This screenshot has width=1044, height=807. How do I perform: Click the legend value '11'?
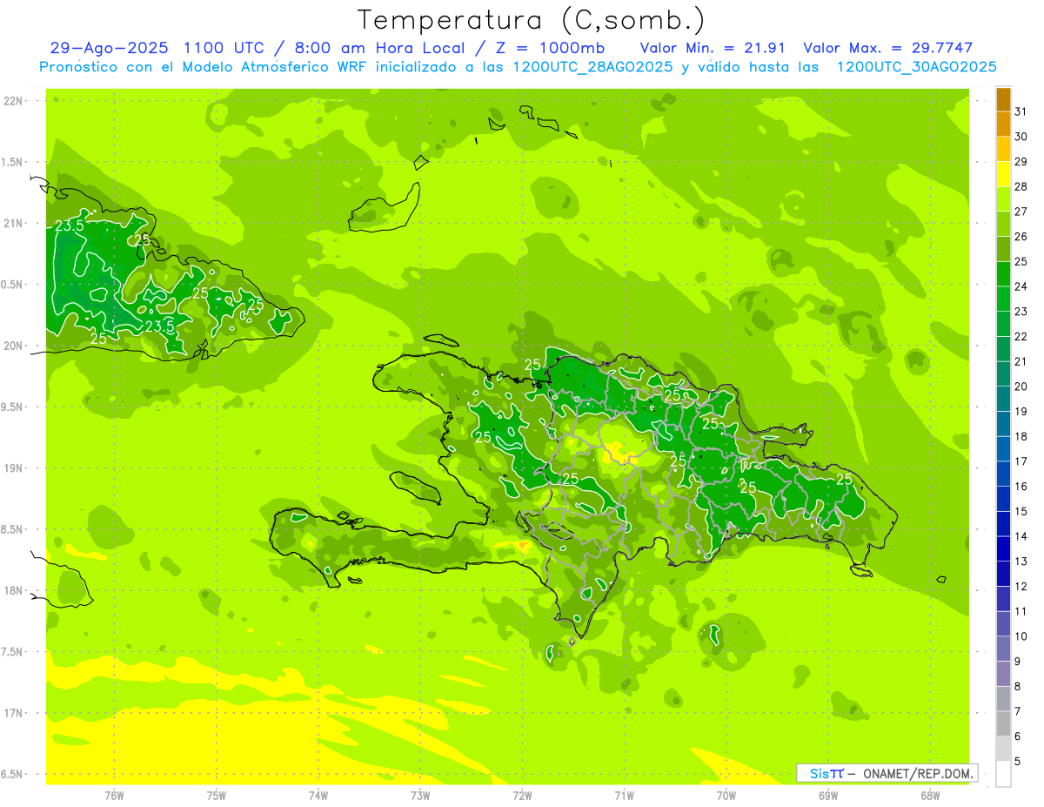(x=1021, y=611)
